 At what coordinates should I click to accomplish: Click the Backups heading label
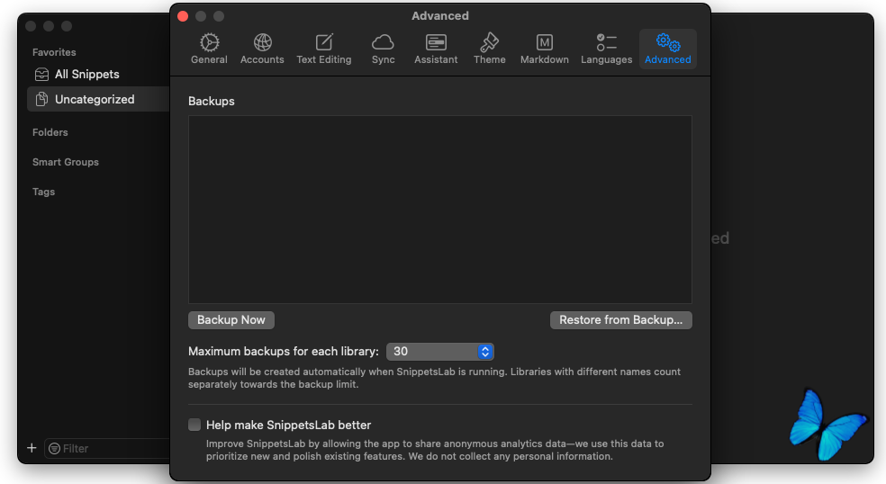(x=212, y=101)
